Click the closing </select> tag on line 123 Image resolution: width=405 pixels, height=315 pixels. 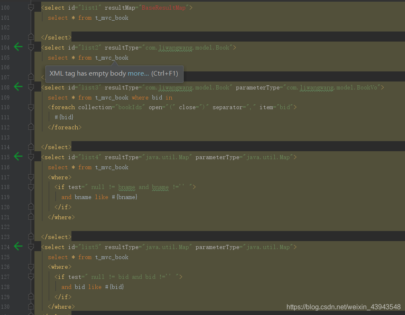click(56, 237)
